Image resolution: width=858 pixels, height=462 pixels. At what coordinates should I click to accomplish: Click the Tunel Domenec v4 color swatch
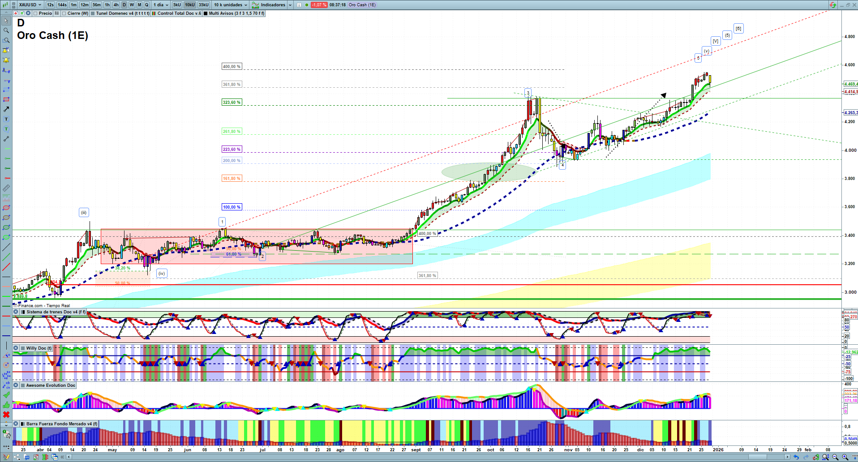93,13
